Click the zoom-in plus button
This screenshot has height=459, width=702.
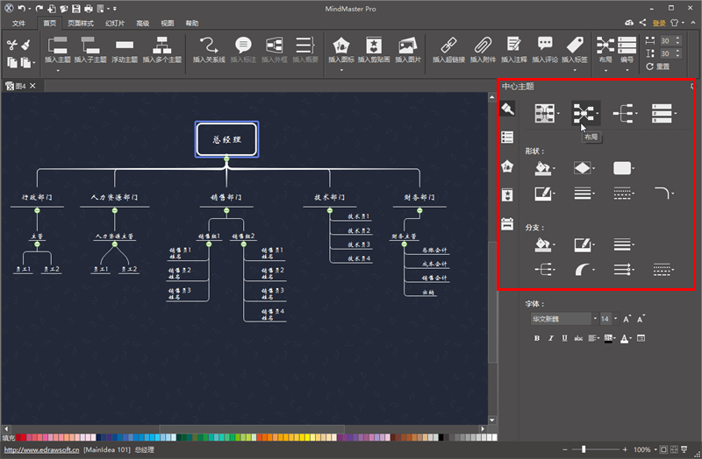pyautogui.click(x=625, y=449)
